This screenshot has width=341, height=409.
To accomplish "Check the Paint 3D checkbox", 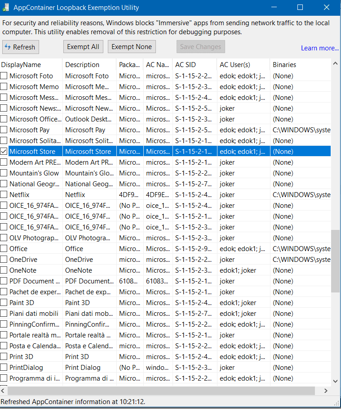I will point(4,302).
